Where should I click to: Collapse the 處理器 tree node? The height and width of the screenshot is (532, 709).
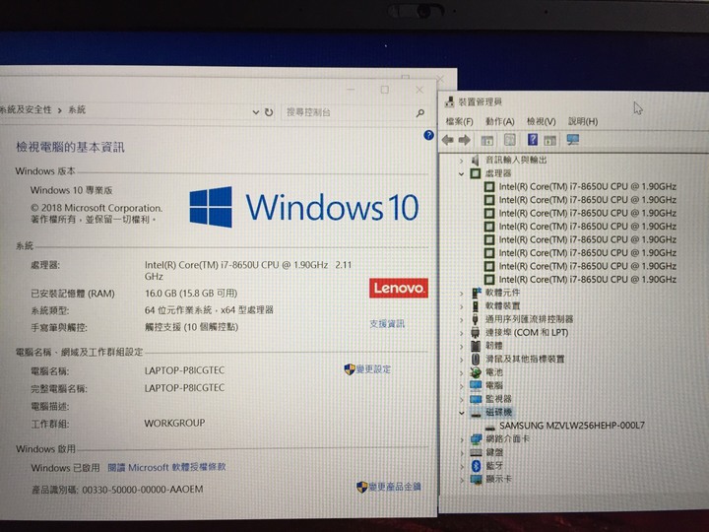click(x=461, y=173)
